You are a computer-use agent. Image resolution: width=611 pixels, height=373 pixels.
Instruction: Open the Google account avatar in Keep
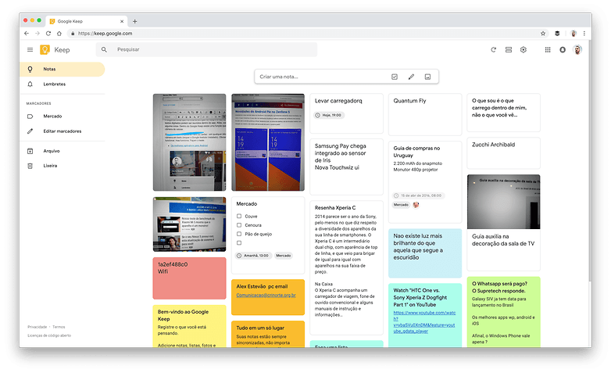click(x=577, y=49)
